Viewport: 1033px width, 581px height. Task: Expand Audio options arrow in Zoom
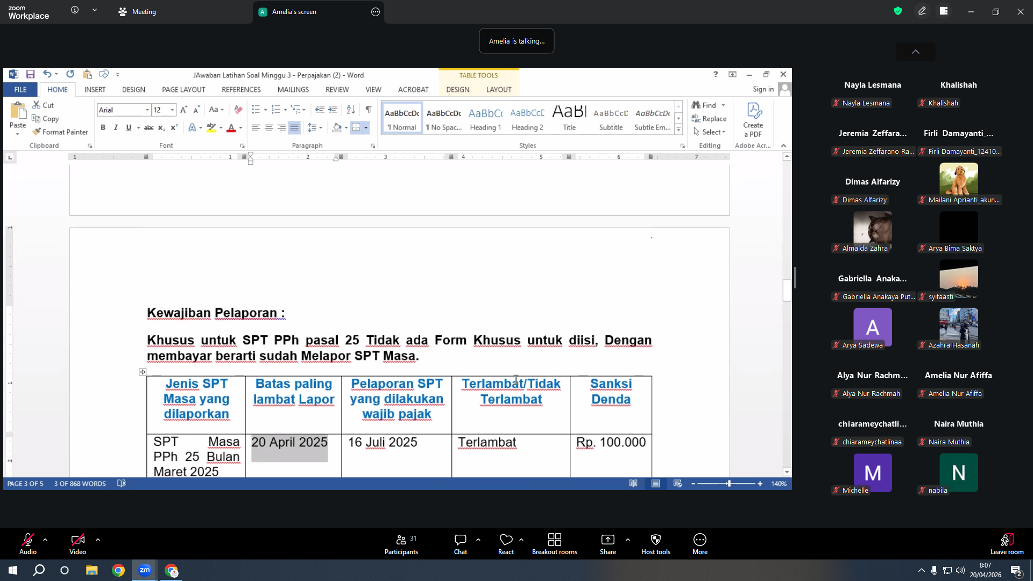coord(45,540)
